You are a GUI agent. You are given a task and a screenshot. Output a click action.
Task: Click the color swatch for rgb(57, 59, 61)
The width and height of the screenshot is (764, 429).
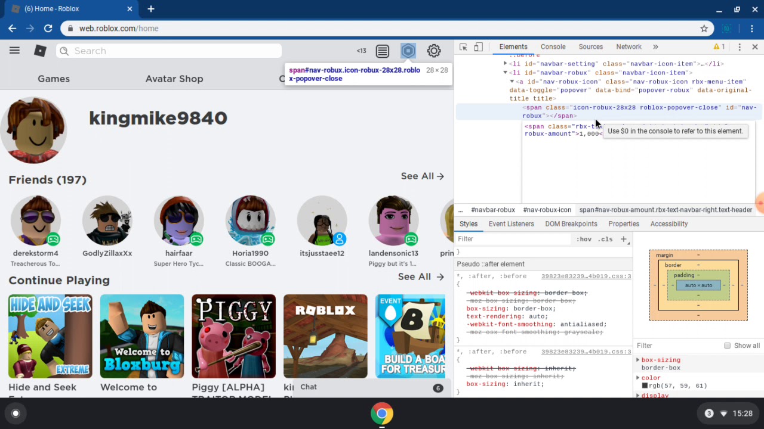click(x=645, y=386)
